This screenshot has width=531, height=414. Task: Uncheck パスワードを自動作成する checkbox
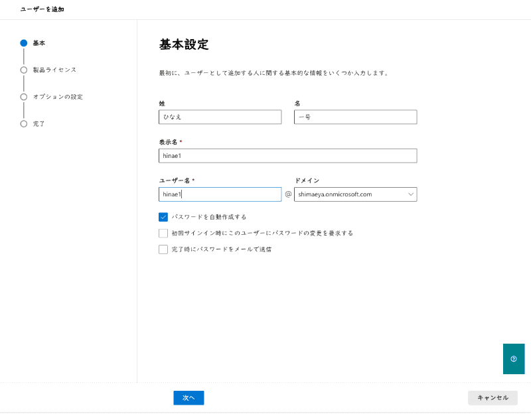pos(163,217)
